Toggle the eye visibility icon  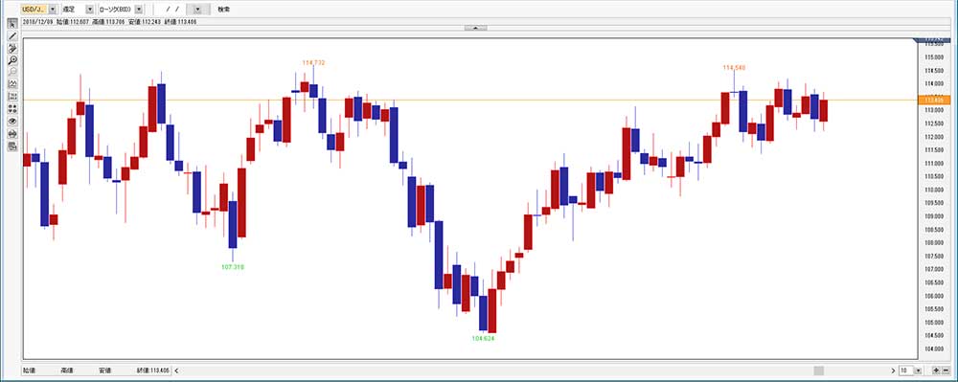(12, 121)
